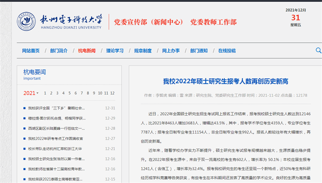
Task: Click the date 12-28 in news list
Action: 110,128
